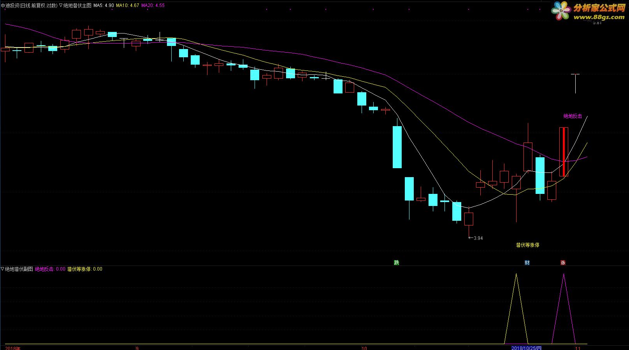The height and width of the screenshot is (350, 629).
Task: Collapse the 绝地潜伏副图 indicator triangle
Action: pos(2,269)
